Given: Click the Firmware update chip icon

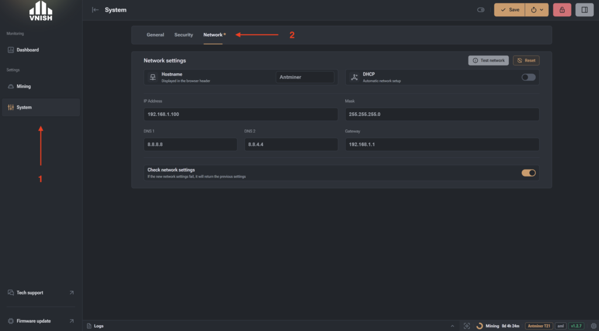Looking at the screenshot, I should pyautogui.click(x=11, y=321).
